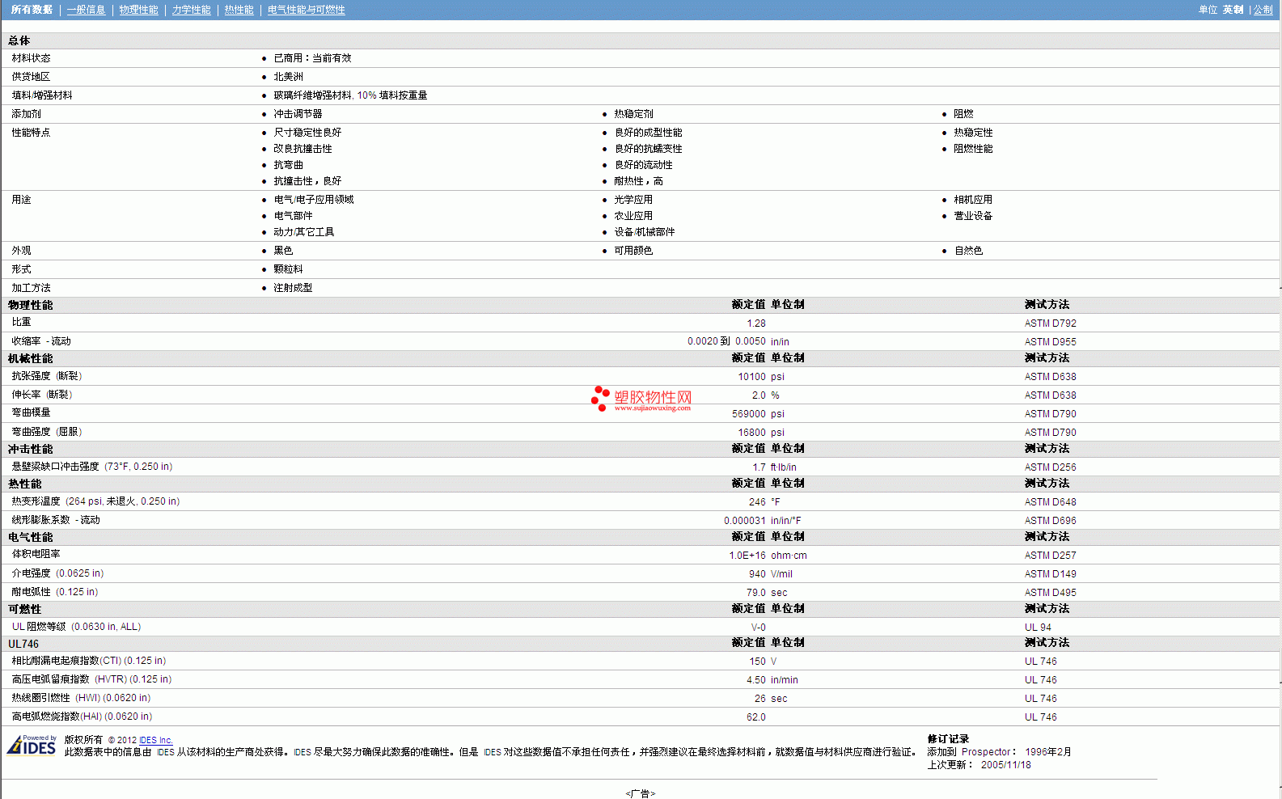1282x799 pixels.
Task: Open UL 746 for HAI row
Action: [1040, 717]
